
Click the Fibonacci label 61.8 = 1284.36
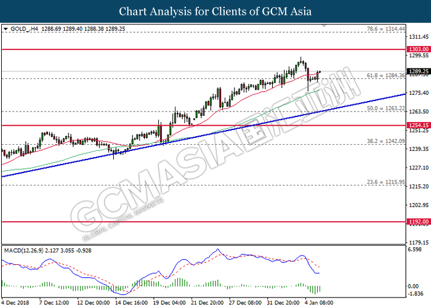(386, 75)
